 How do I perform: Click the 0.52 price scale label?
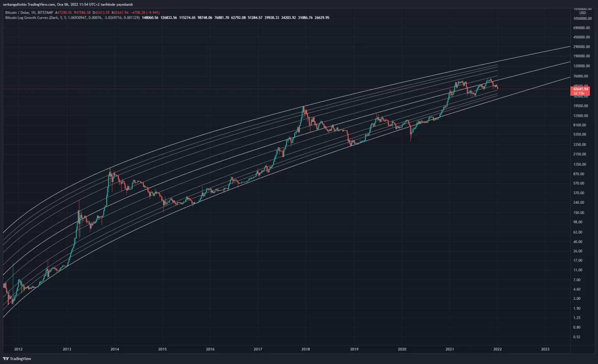577,337
